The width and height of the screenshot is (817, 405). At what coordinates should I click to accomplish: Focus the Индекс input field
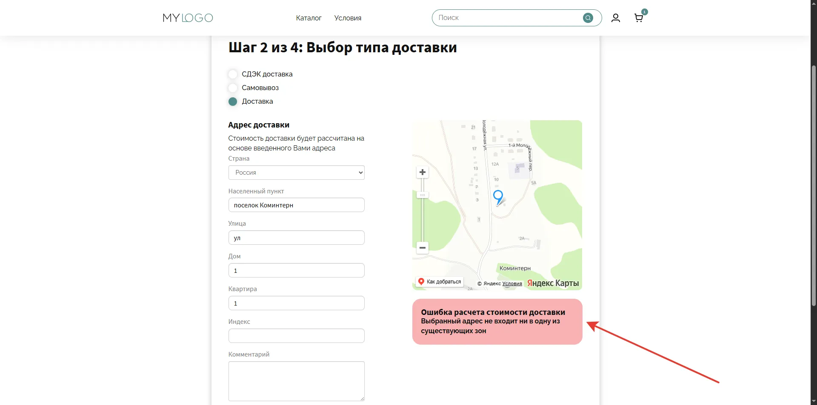(296, 336)
